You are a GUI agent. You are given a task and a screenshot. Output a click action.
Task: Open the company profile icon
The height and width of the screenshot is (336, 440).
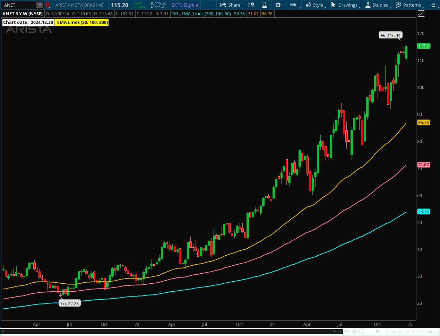click(251, 5)
